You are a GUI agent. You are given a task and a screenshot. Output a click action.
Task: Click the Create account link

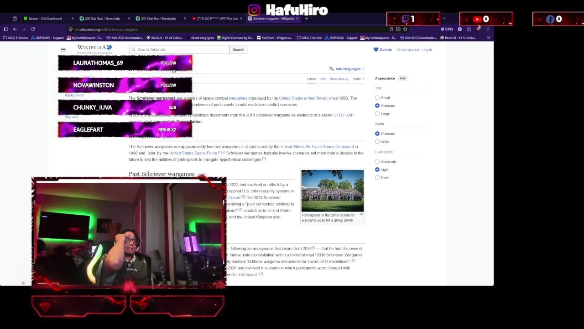(x=408, y=49)
